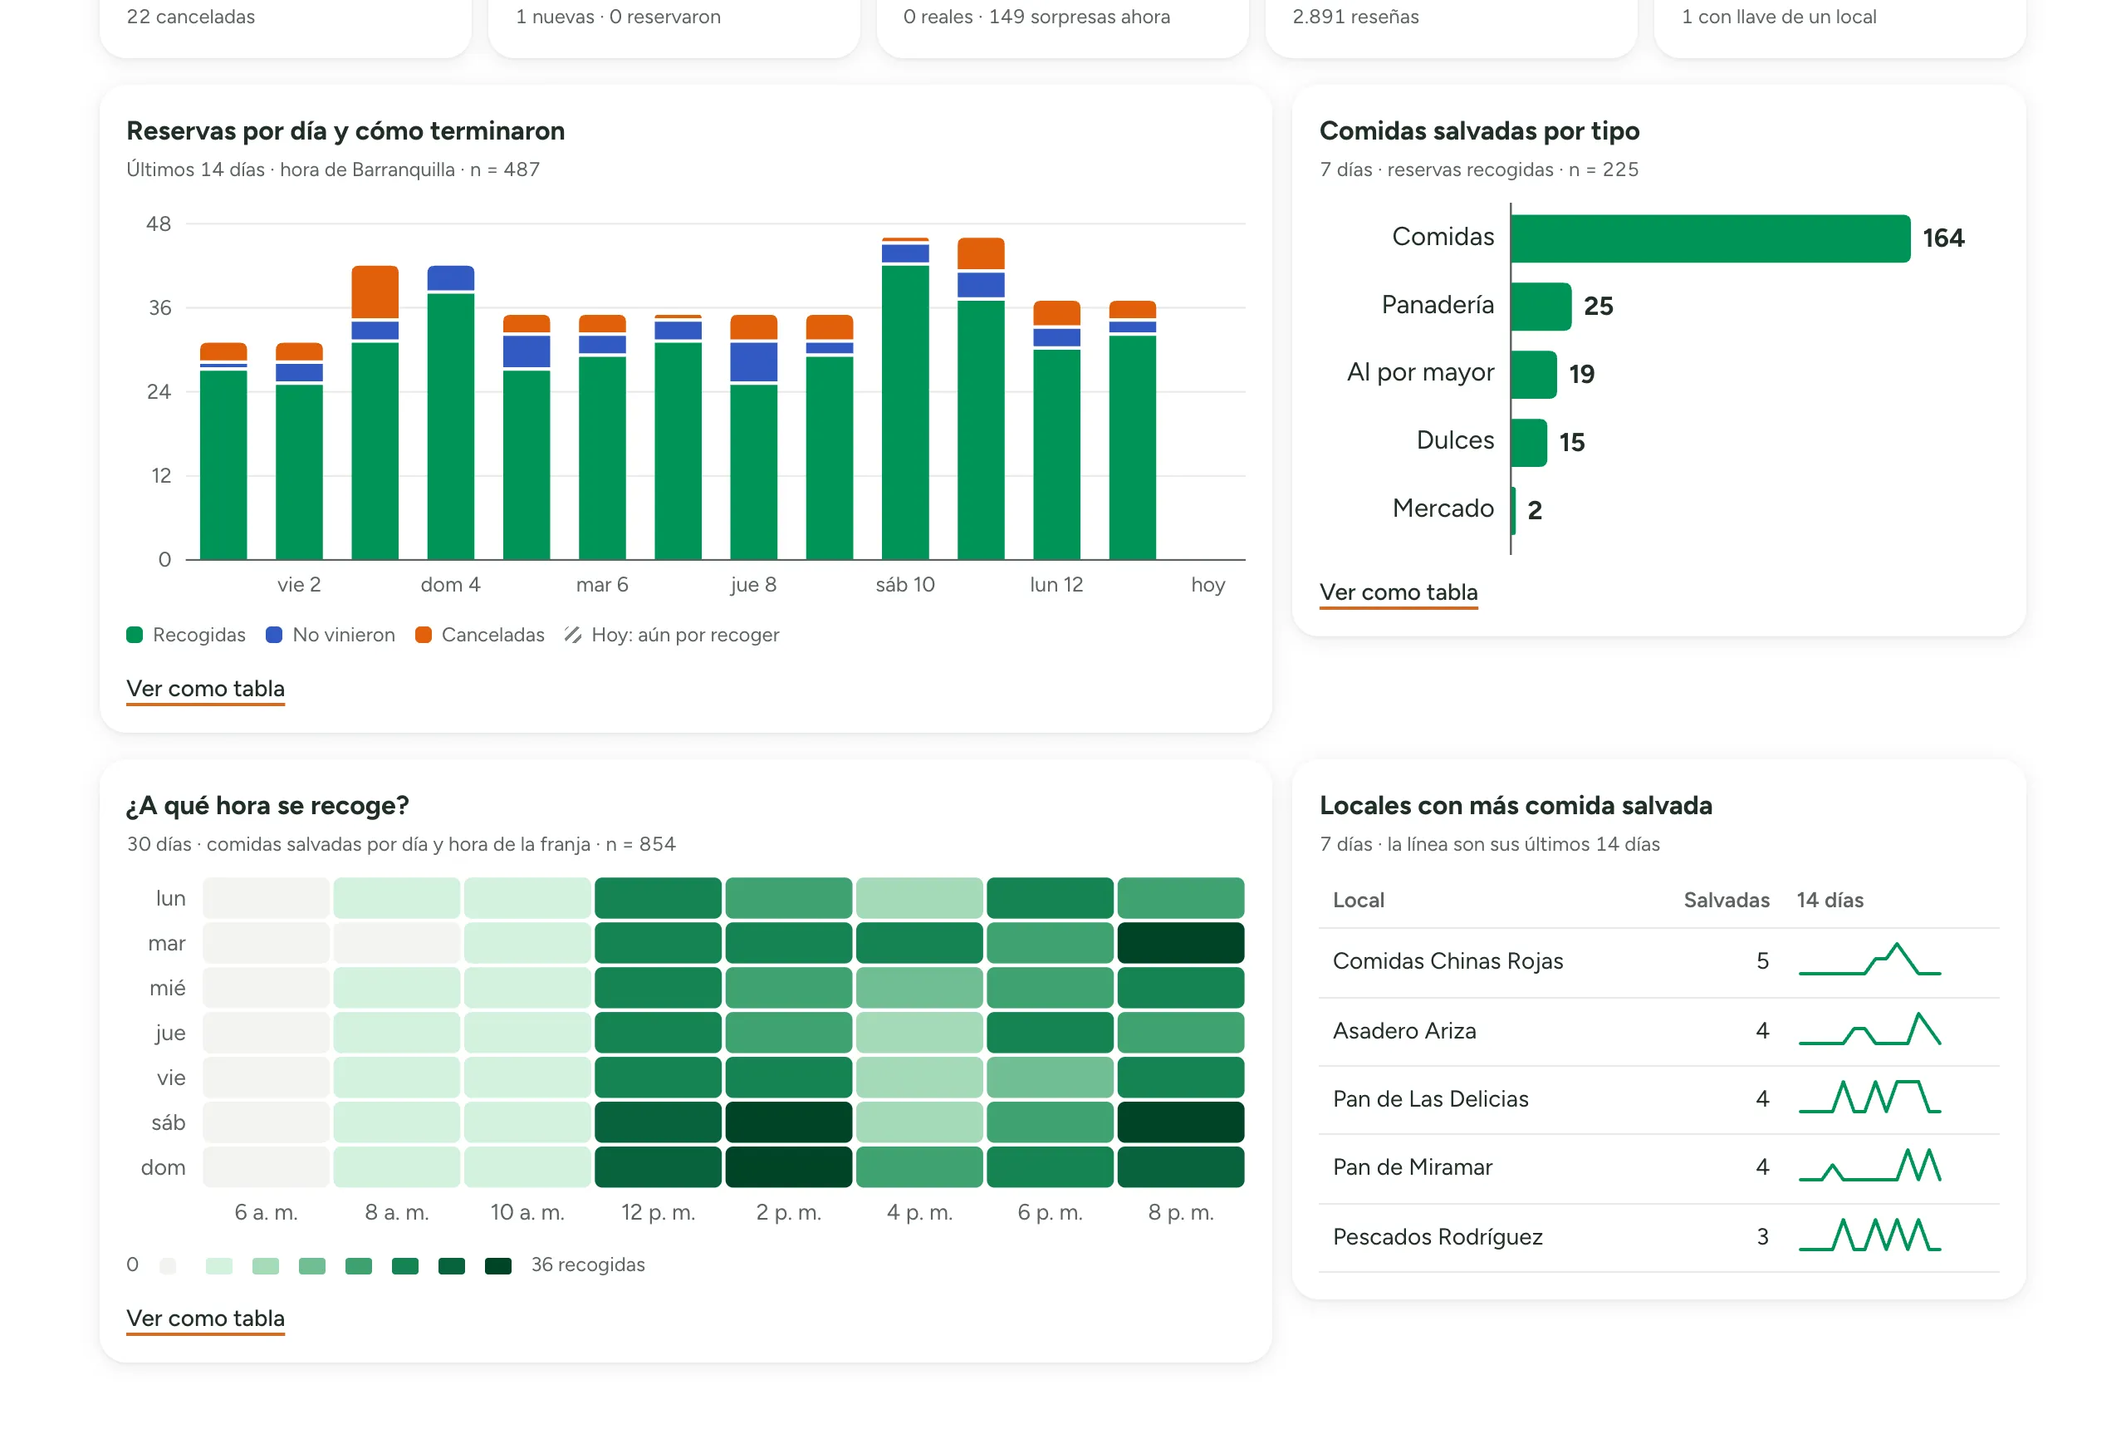Click the darkest green heatmap legend swatch

click(x=498, y=1266)
